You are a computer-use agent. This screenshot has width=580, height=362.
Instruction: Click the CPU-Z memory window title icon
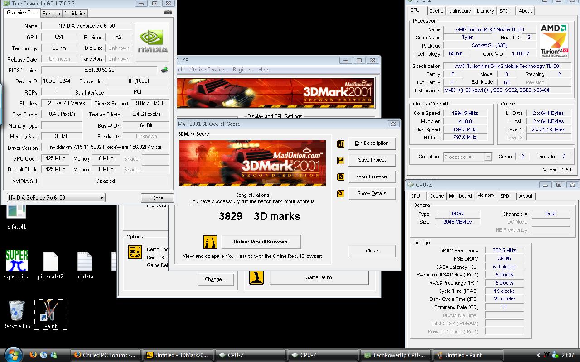(x=411, y=185)
